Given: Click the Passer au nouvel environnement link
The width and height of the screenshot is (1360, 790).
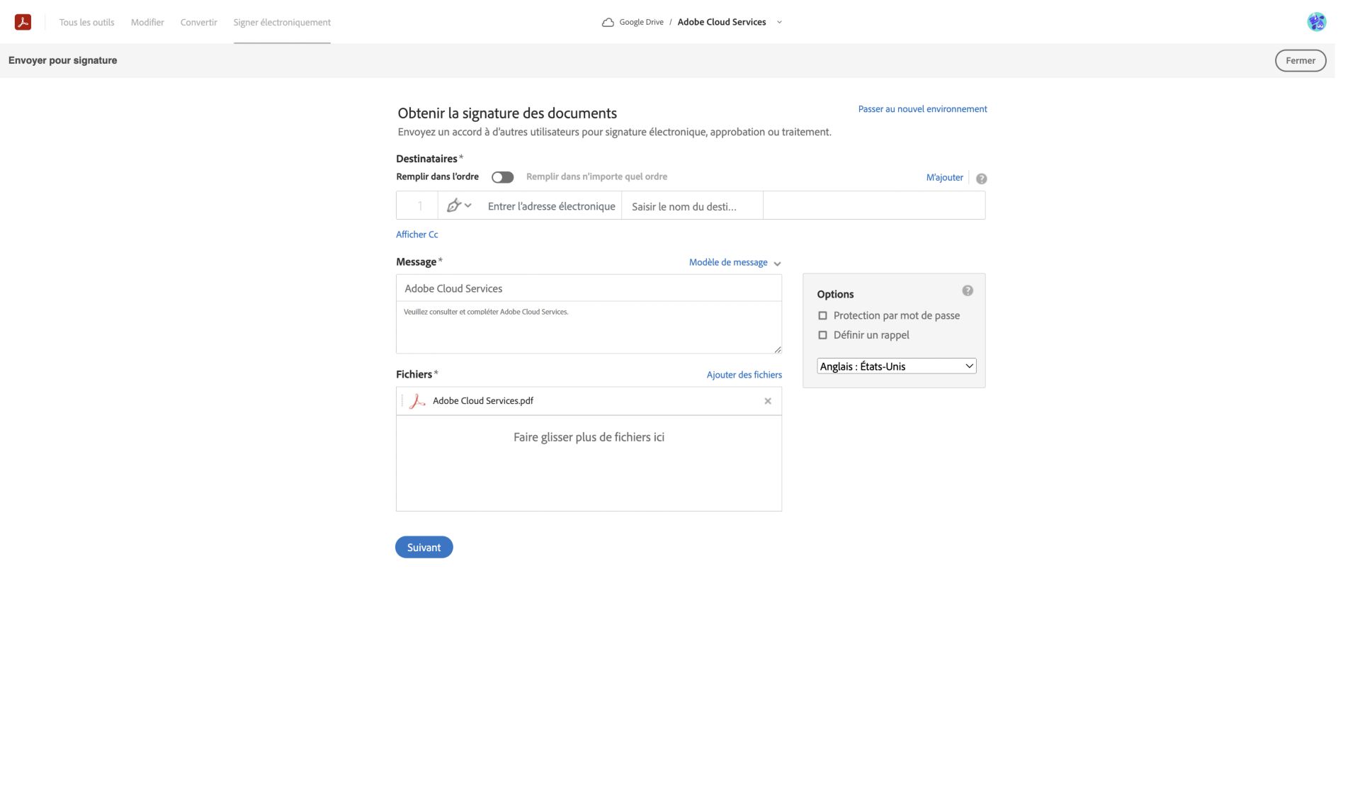Looking at the screenshot, I should click(x=922, y=108).
